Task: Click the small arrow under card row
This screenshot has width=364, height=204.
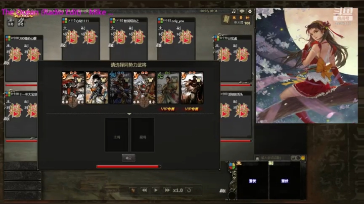Action: (129, 114)
